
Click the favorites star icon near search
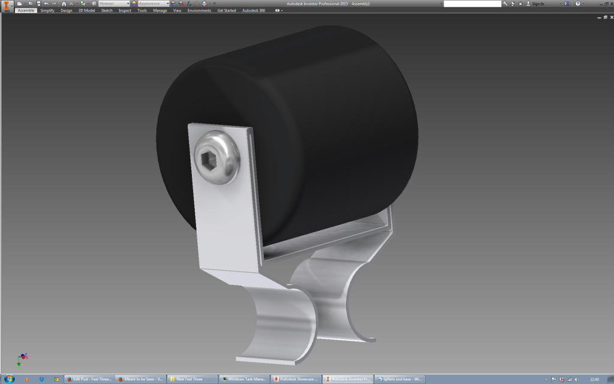[x=520, y=4]
